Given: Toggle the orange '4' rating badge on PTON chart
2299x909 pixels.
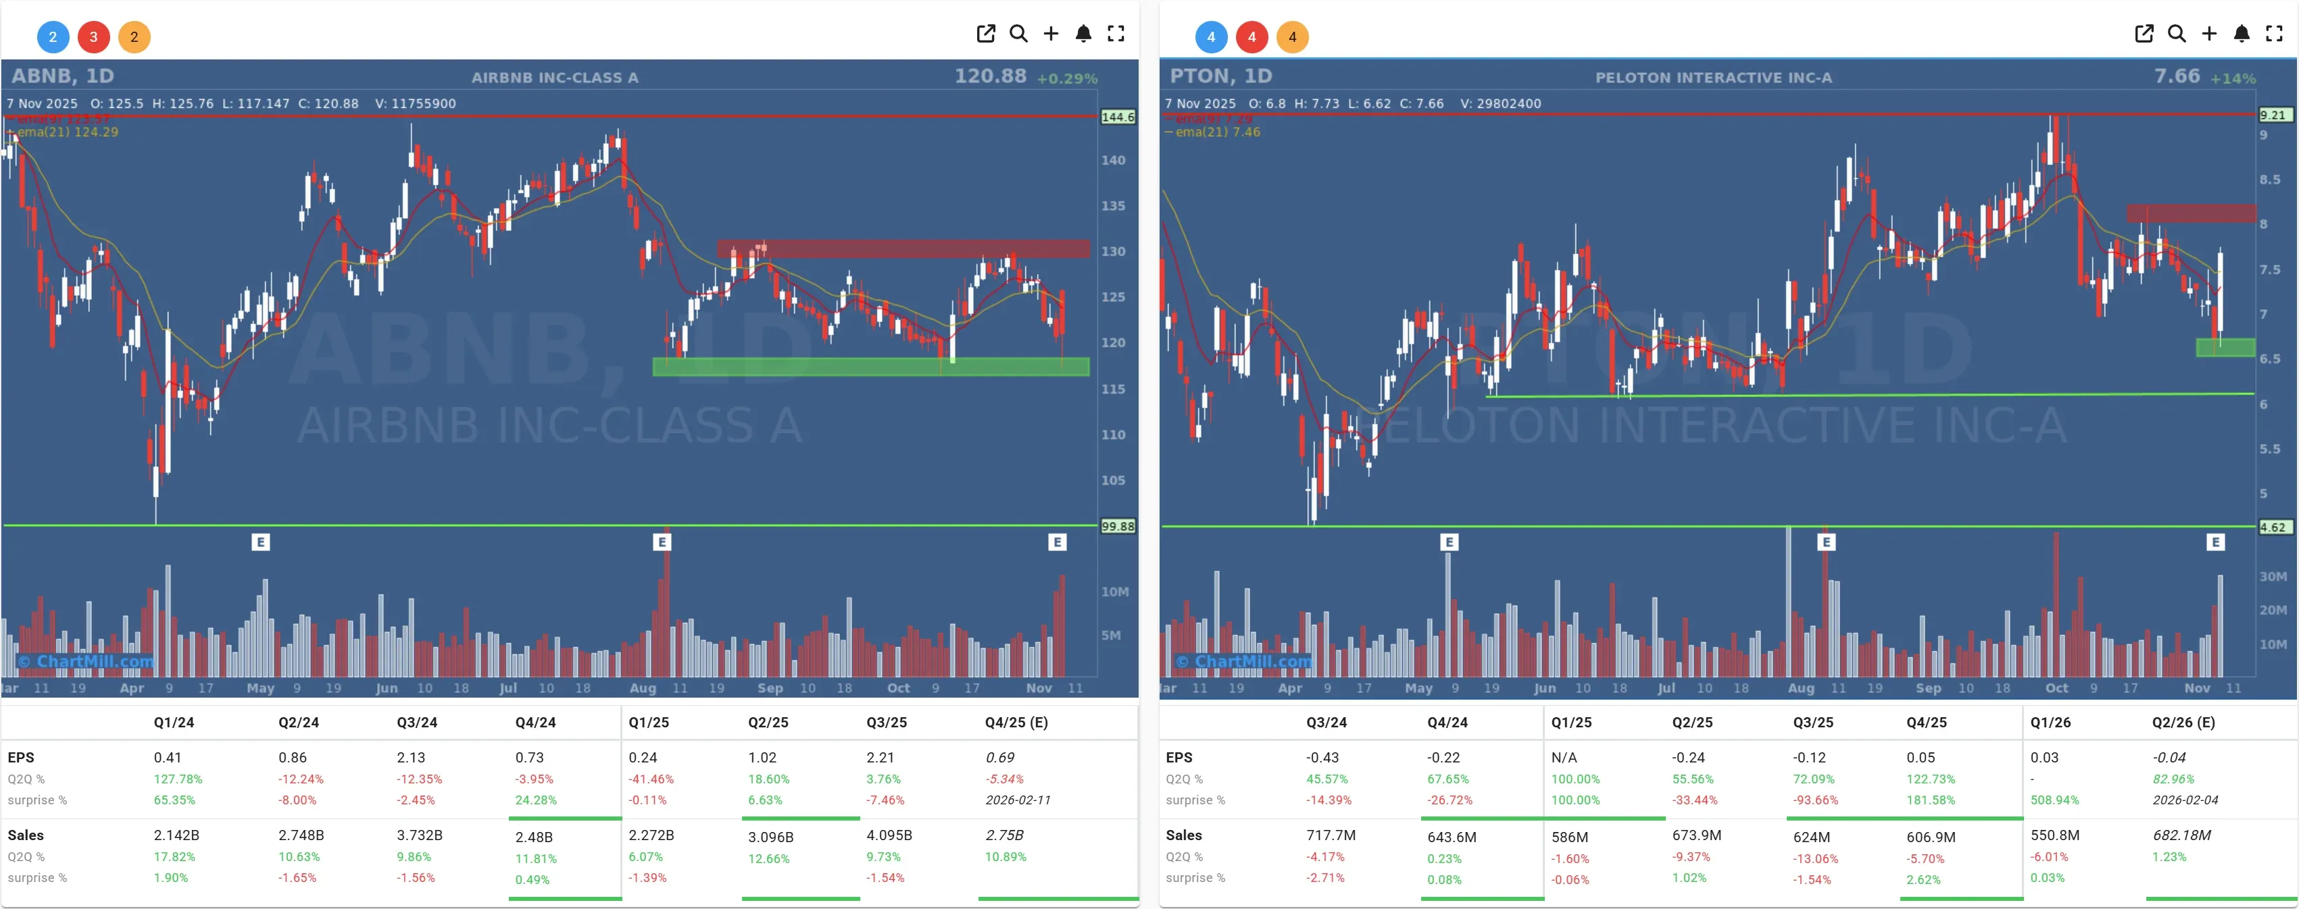Looking at the screenshot, I should pos(1292,36).
